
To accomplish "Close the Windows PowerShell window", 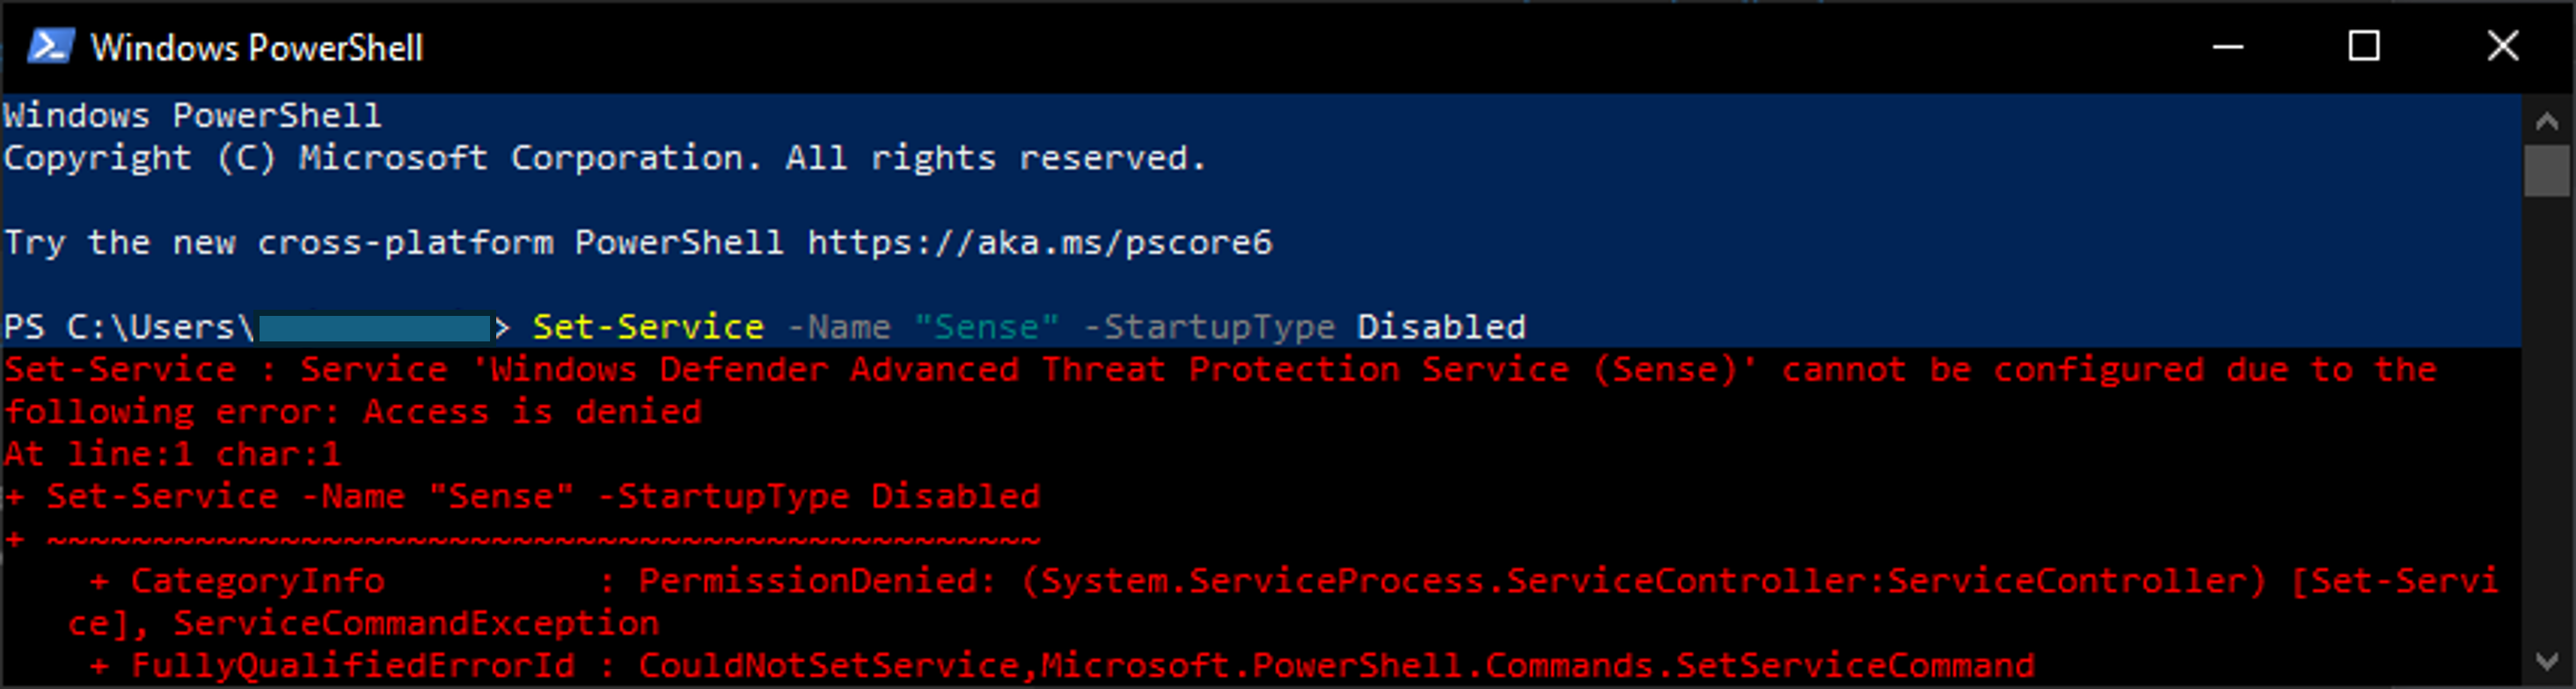I will pyautogui.click(x=2503, y=46).
